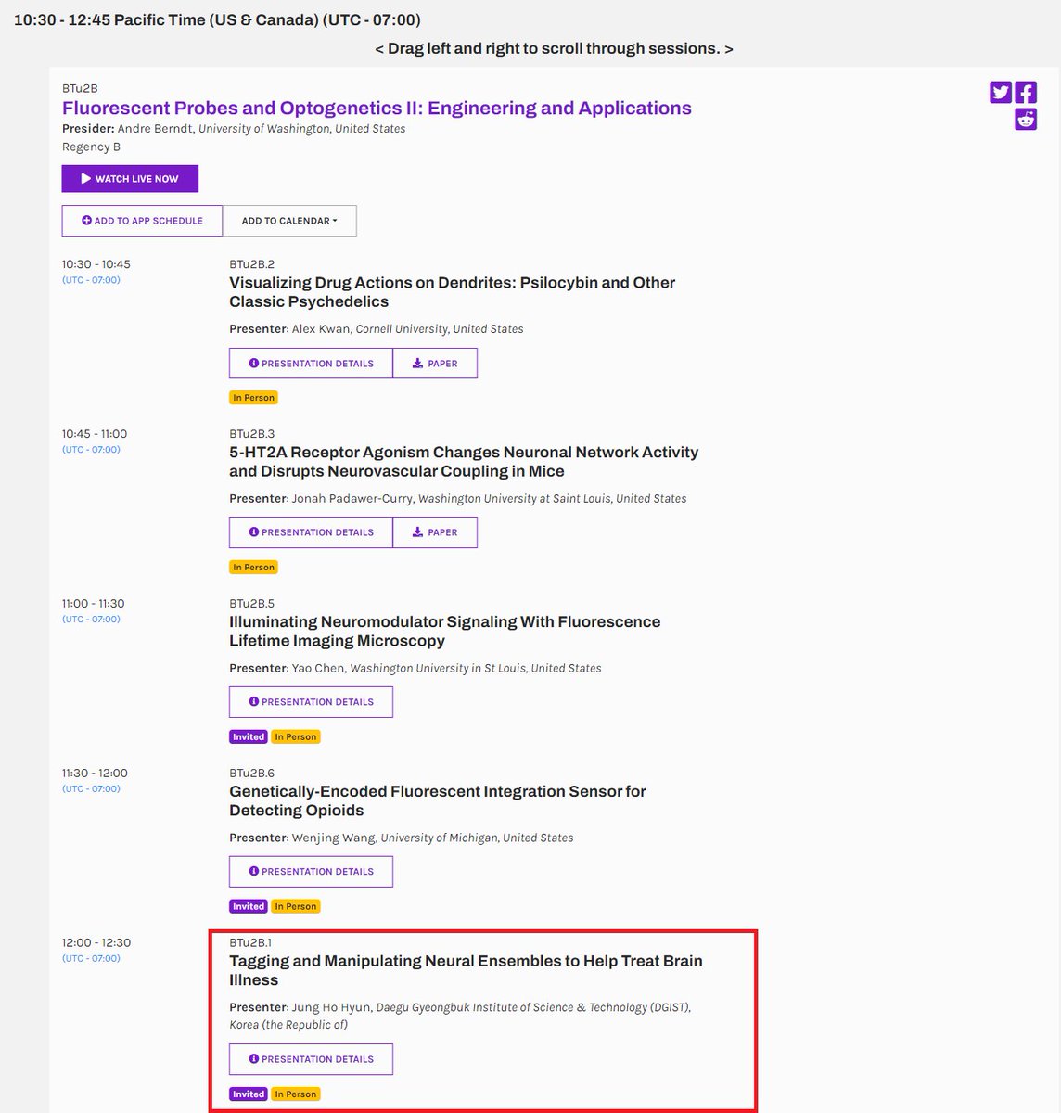Click Invited tag under BTu2B.6
Viewport: 1061px width, 1113px height.
(249, 906)
